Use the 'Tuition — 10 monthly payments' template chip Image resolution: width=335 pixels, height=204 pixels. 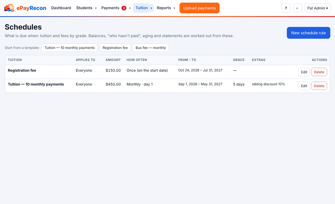[70, 48]
